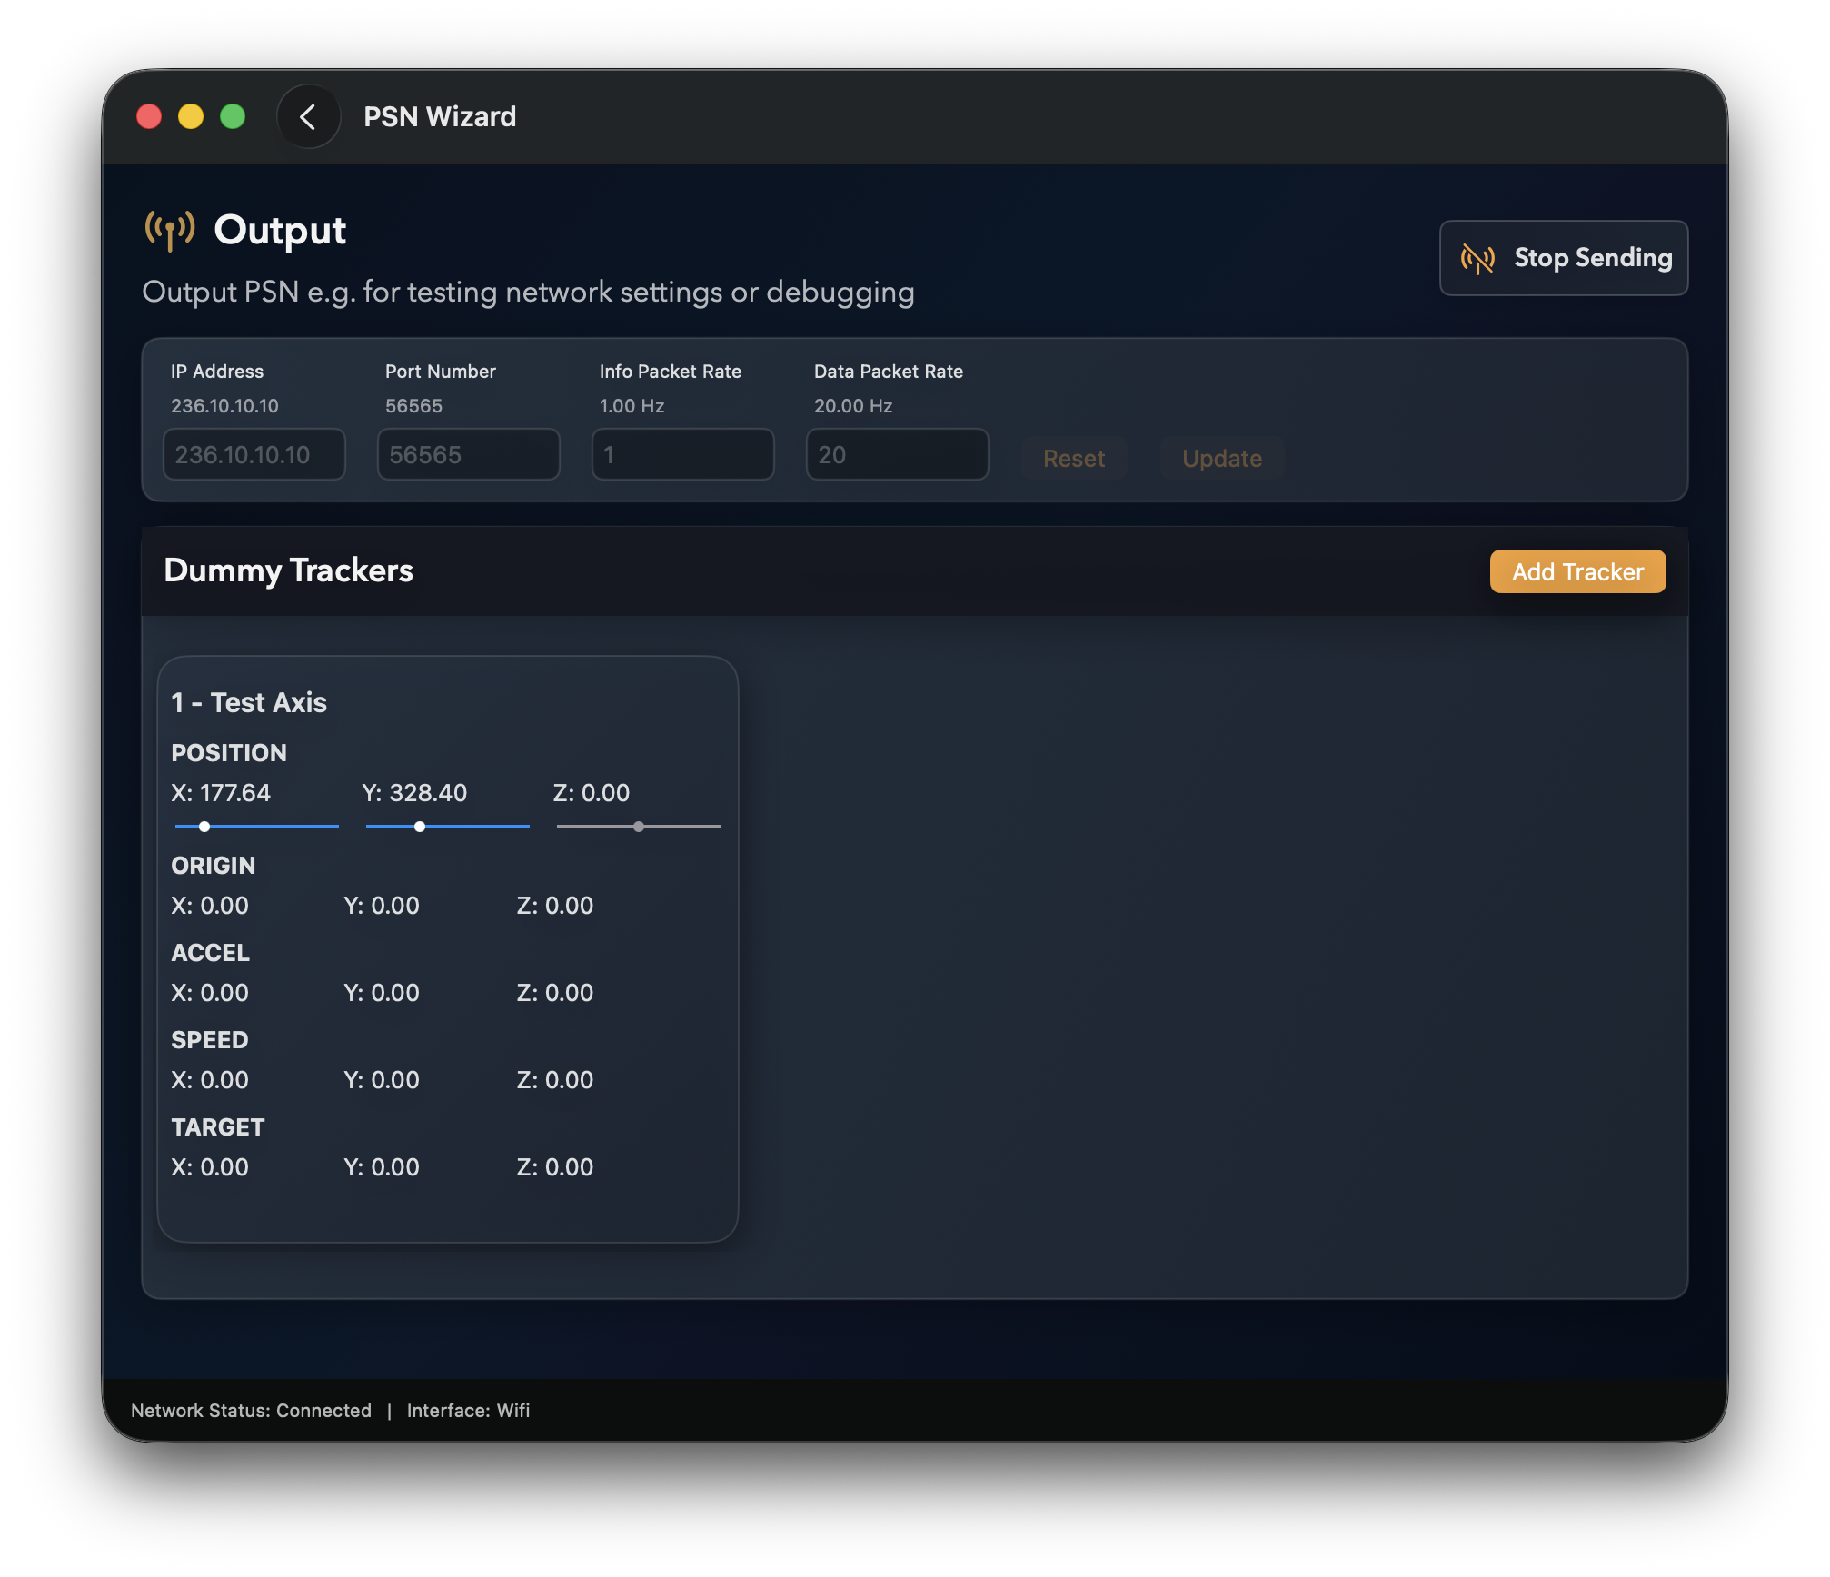Click the ACCEL section label

211,953
